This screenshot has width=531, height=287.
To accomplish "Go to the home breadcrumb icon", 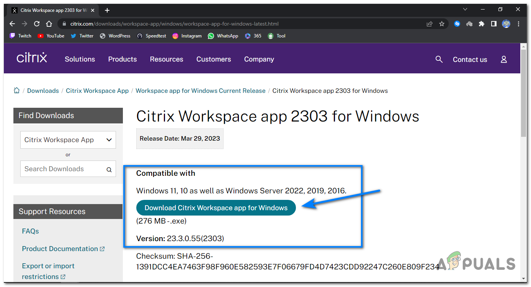I will click(16, 91).
